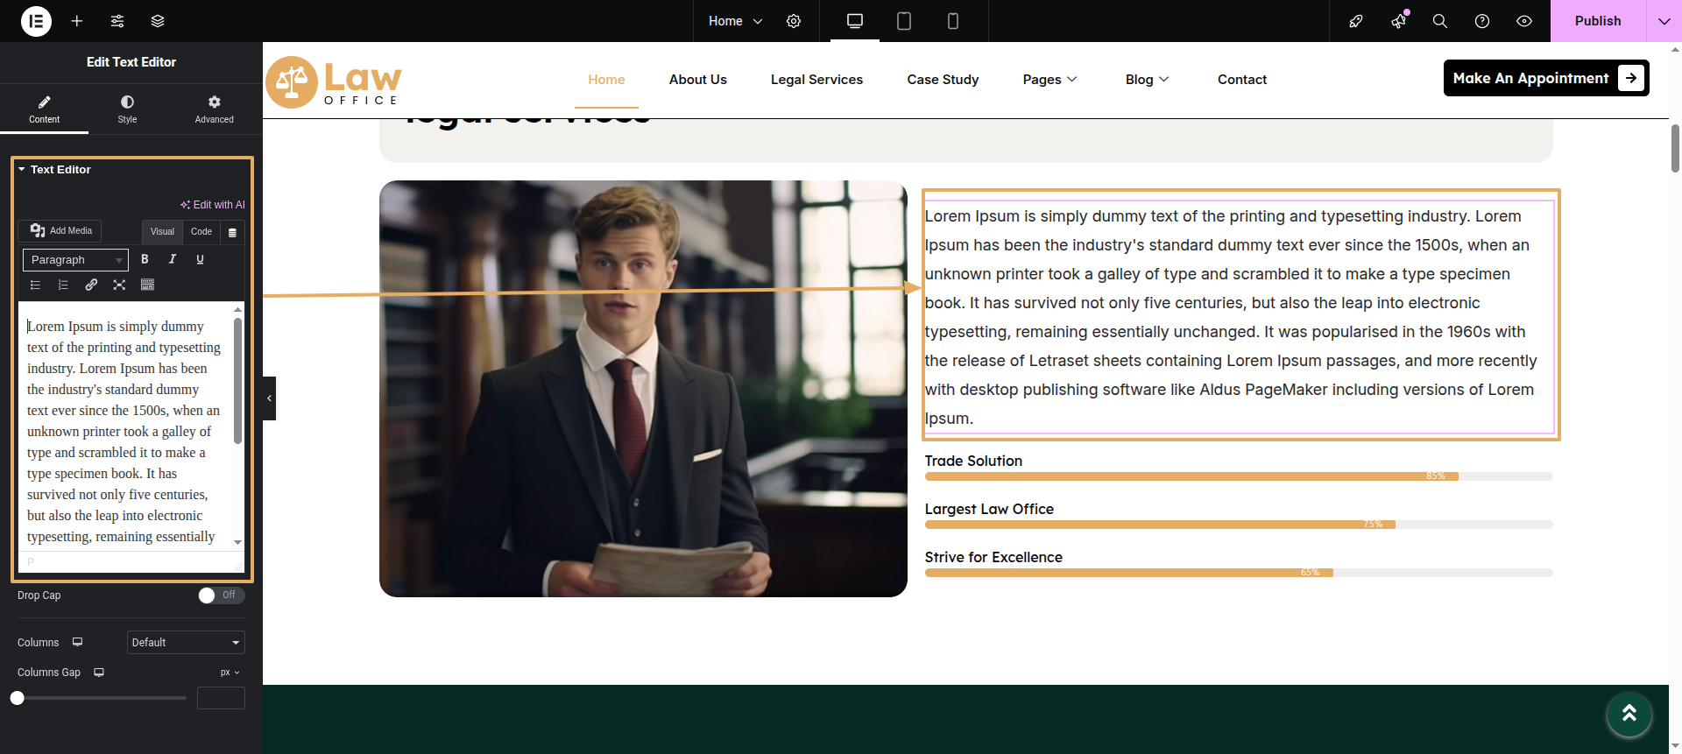Insert a link using the chain icon
The height and width of the screenshot is (754, 1682).
pyautogui.click(x=91, y=285)
